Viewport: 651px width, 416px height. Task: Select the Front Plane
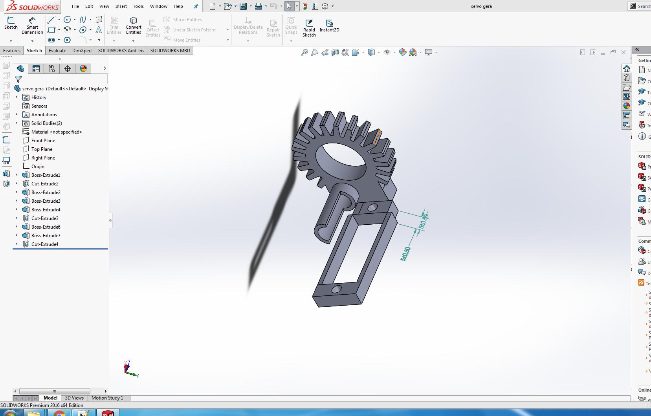[x=43, y=140]
